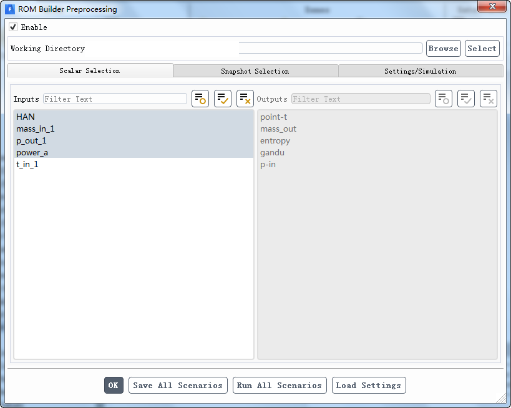The width and height of the screenshot is (511, 408).
Task: Select all Inputs checkmark icon
Action: (223, 99)
